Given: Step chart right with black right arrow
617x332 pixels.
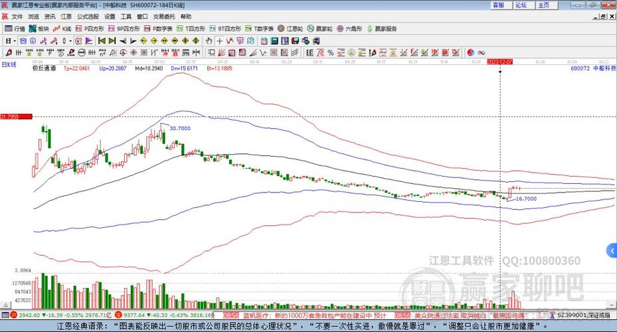Looking at the screenshot, I should (133, 41).
